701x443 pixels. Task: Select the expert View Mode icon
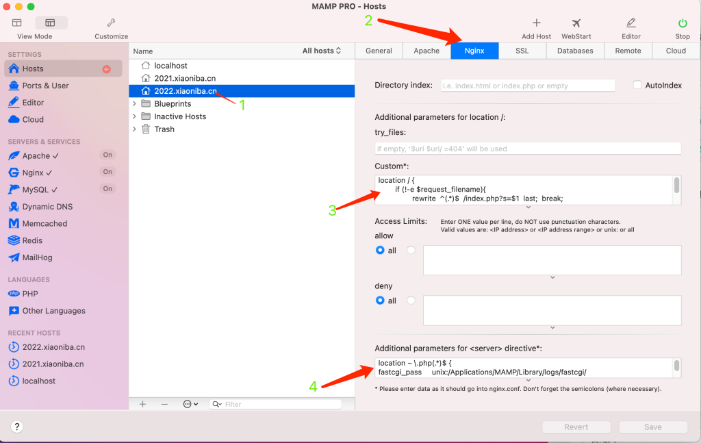(x=51, y=23)
